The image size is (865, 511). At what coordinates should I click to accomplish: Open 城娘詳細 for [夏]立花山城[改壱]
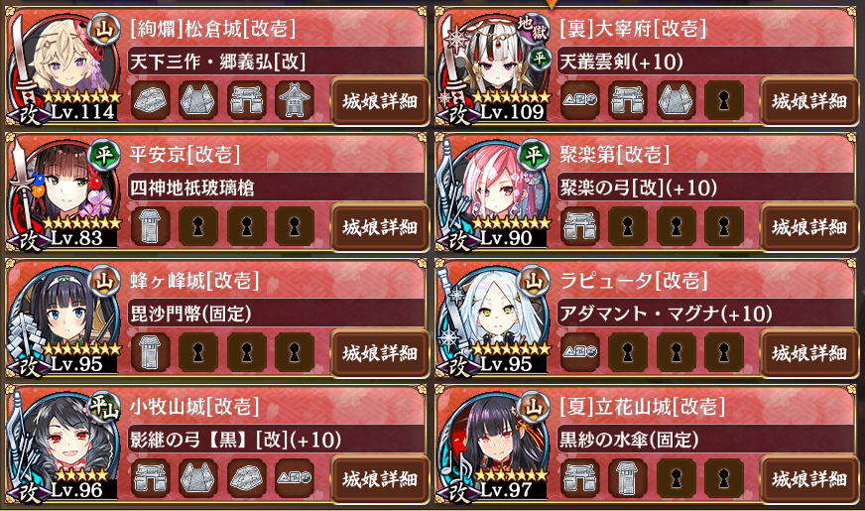tap(808, 478)
